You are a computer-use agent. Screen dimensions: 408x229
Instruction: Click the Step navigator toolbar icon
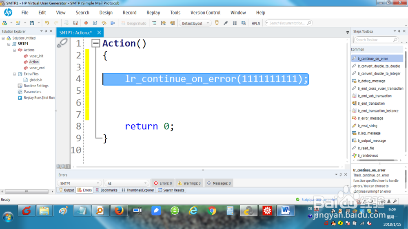pyautogui.click(x=154, y=23)
